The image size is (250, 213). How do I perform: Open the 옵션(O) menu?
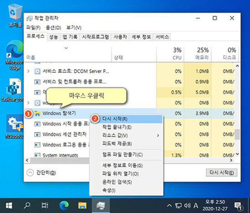click(54, 28)
